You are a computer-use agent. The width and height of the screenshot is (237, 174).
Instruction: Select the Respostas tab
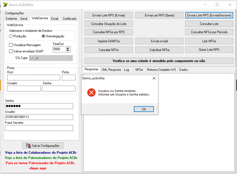coord(91,69)
